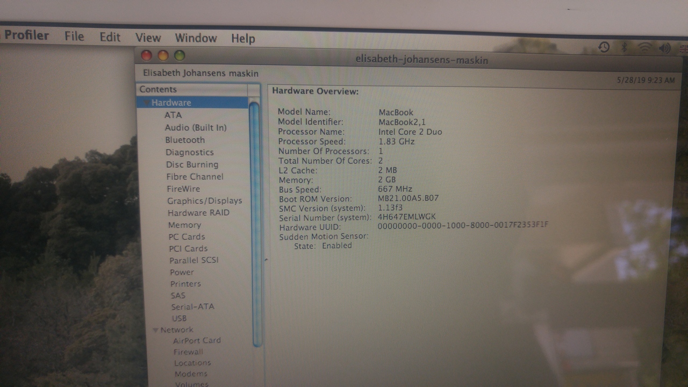Select Audio (Built In) entry

[196, 127]
